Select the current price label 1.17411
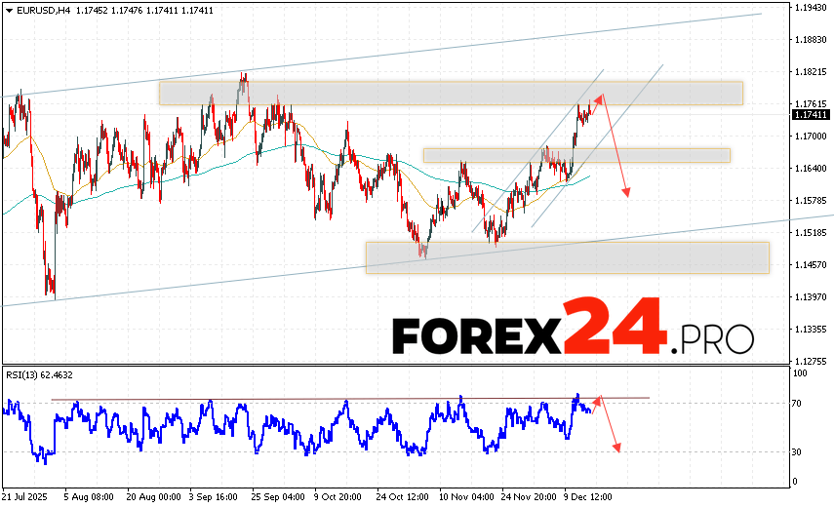 [812, 114]
